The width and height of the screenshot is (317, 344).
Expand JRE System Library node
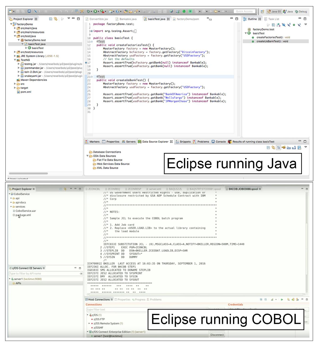click(x=15, y=56)
